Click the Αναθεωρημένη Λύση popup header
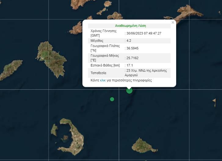Screen dimensions: 222x161 (x=130, y=26)
